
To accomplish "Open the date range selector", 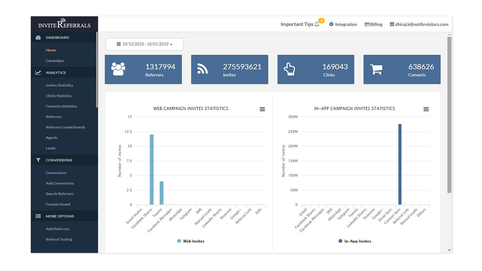I will coord(144,44).
